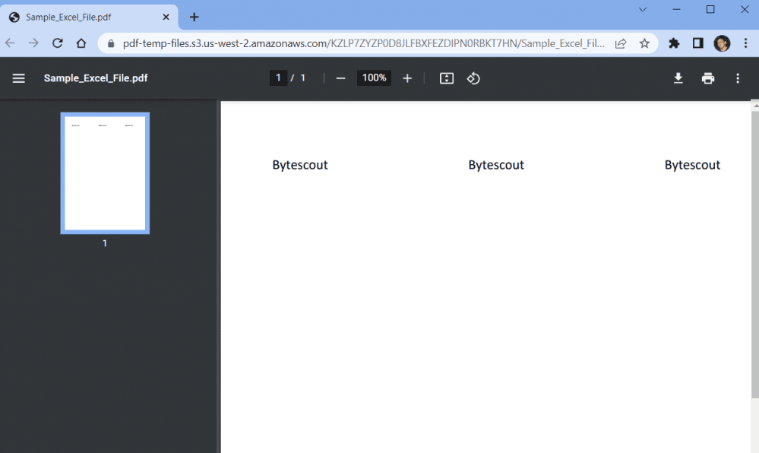The height and width of the screenshot is (453, 759).
Task: Go back to the previous page
Action: pyautogui.click(x=10, y=43)
